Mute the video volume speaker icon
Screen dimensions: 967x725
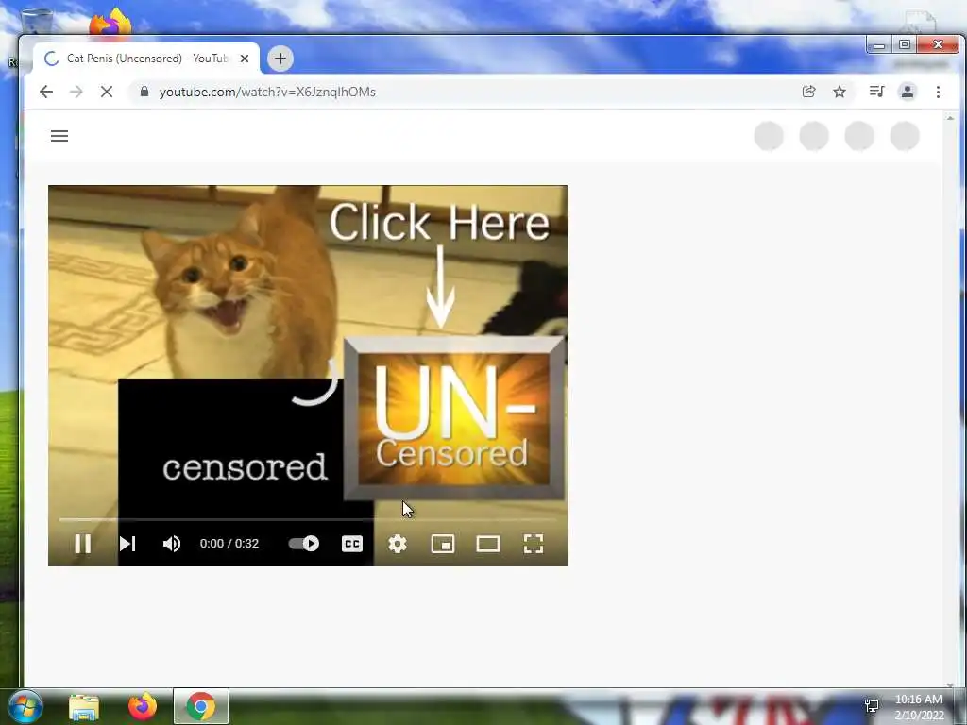[x=172, y=544]
